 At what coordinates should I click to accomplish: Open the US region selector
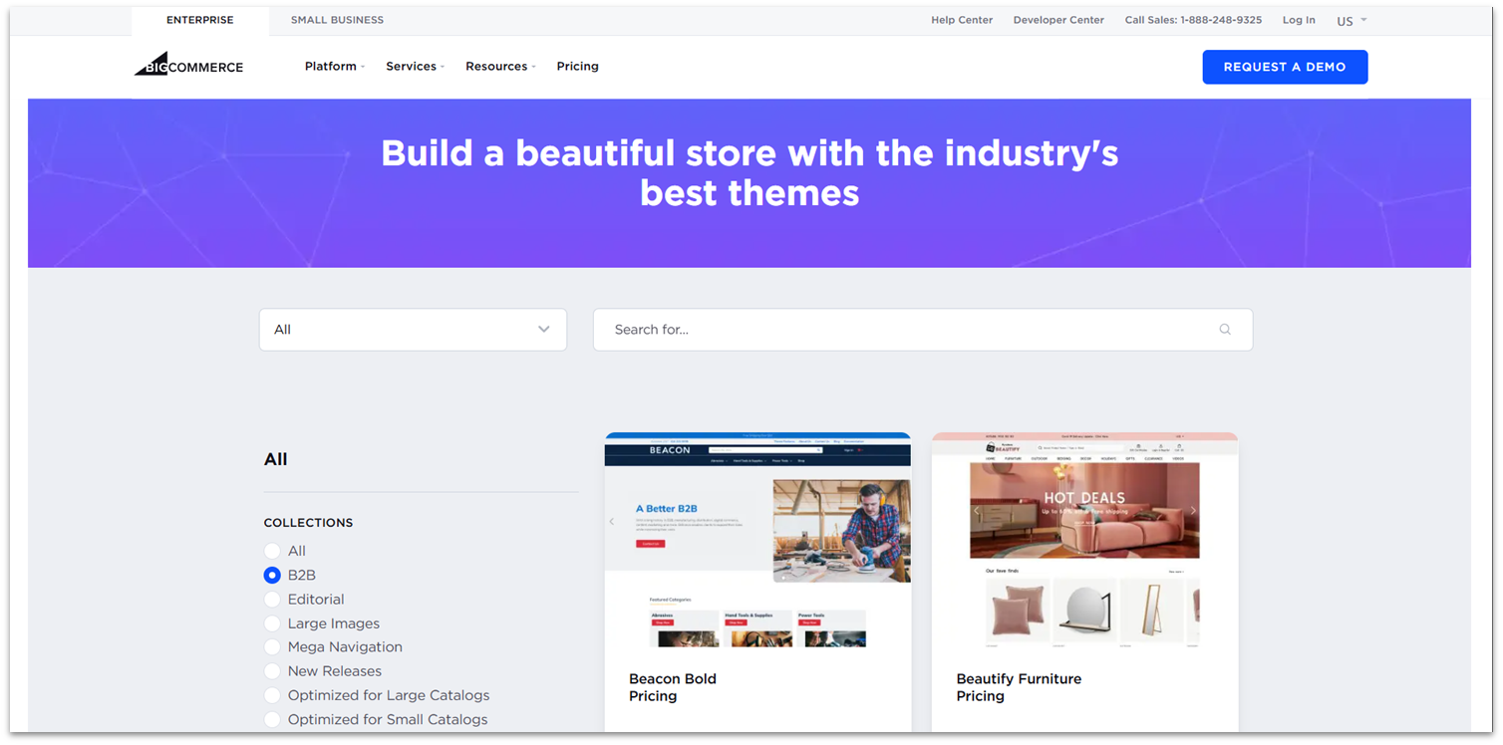coord(1351,20)
